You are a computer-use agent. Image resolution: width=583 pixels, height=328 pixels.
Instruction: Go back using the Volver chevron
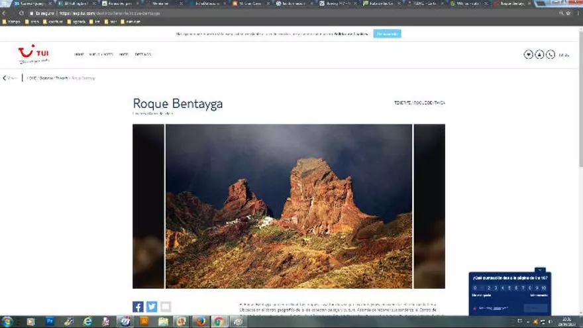click(x=5, y=78)
